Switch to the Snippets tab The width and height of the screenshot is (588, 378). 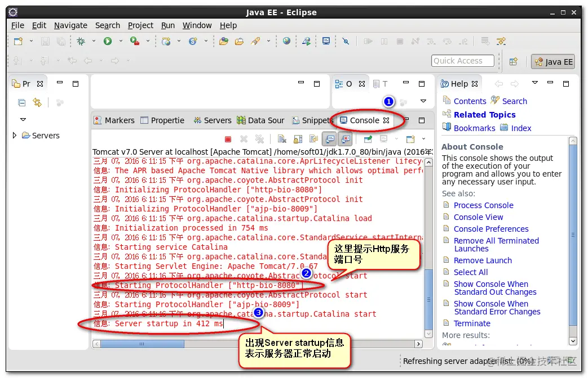click(x=313, y=120)
